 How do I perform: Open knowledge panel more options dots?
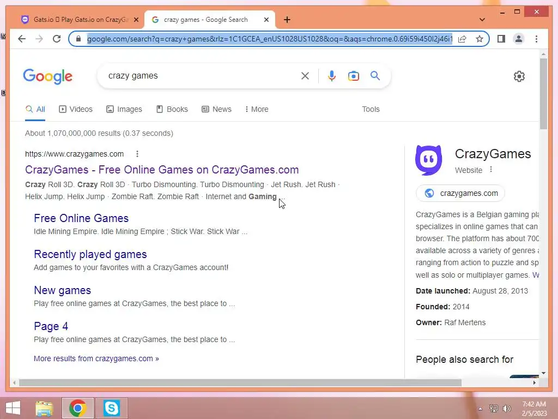pos(491,170)
